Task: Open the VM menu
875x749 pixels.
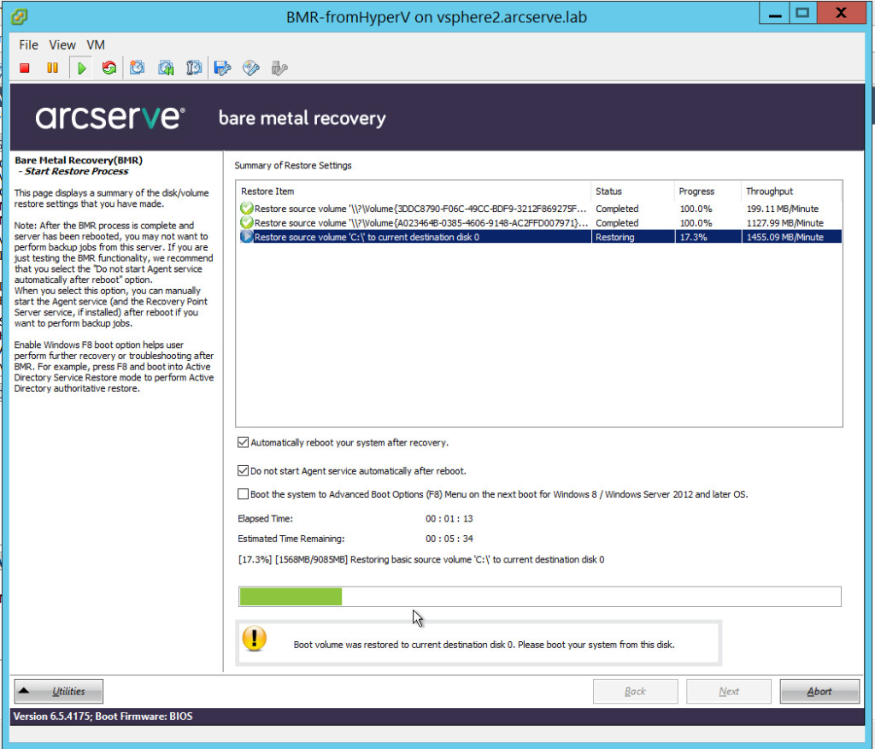Action: (x=96, y=44)
